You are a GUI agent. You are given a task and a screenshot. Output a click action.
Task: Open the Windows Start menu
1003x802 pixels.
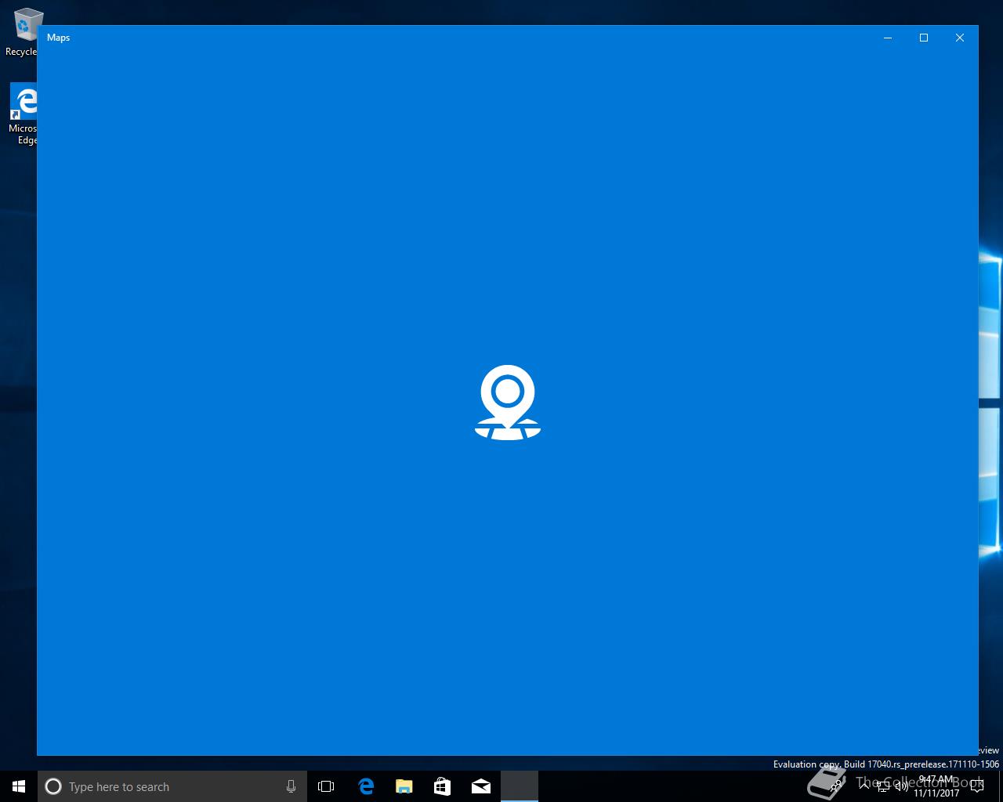pos(19,786)
